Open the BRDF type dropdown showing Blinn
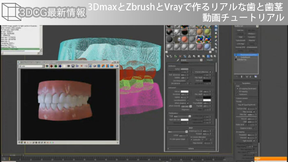The image size is (288, 162). point(178,132)
